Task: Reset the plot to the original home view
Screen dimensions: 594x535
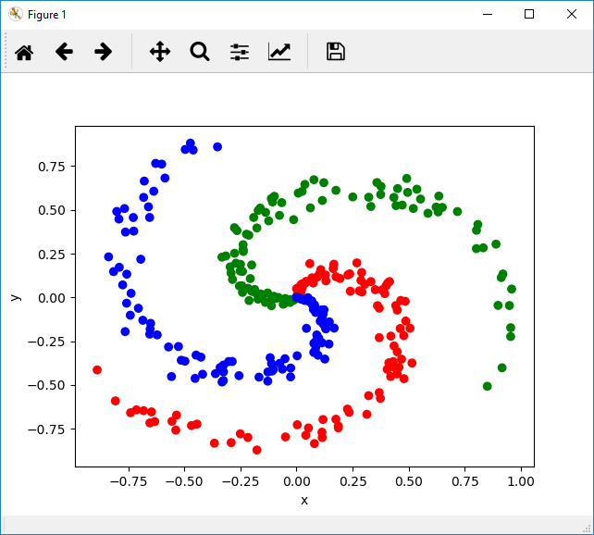Action: coord(24,52)
